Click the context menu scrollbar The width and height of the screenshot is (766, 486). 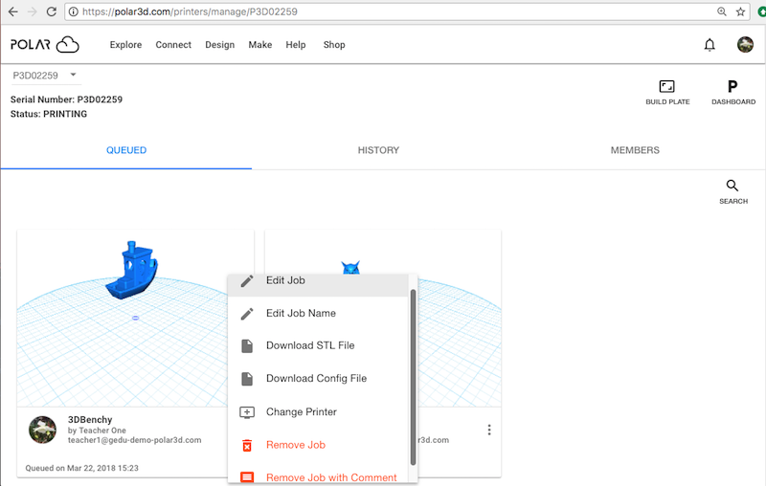[x=414, y=377]
